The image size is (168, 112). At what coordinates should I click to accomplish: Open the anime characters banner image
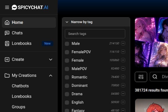pos(151,42)
